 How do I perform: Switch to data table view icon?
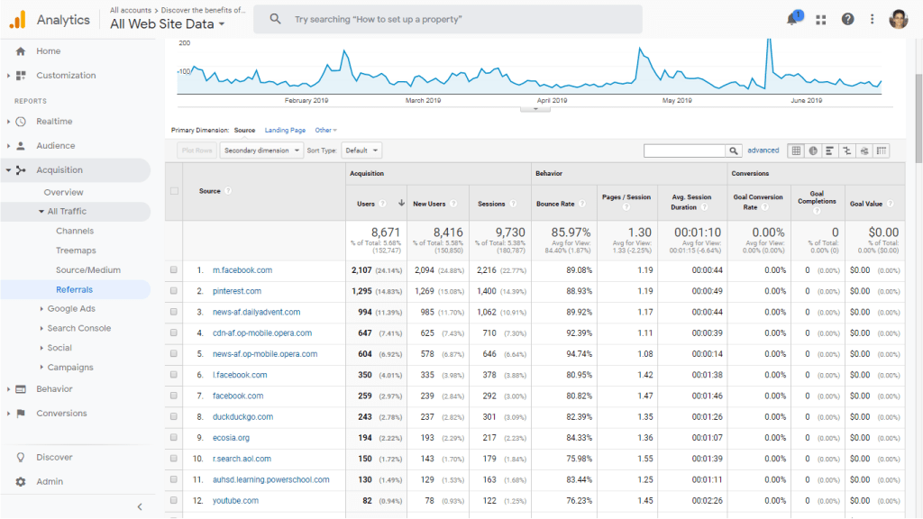(796, 150)
